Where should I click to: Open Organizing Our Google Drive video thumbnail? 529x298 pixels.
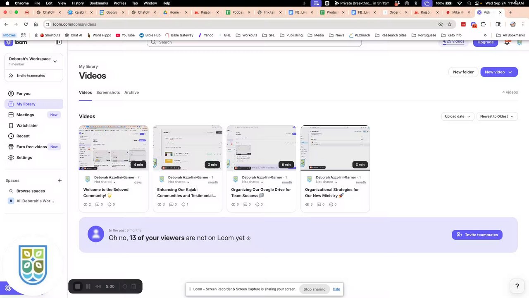(x=262, y=148)
